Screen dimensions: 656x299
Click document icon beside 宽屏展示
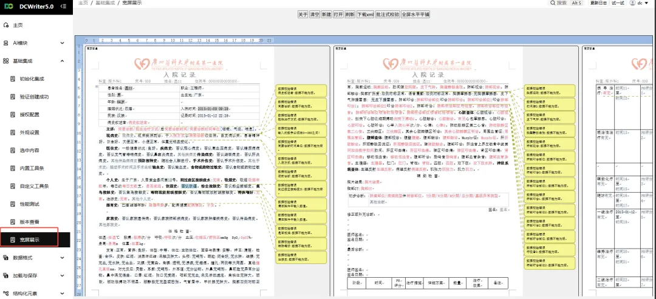(13, 239)
